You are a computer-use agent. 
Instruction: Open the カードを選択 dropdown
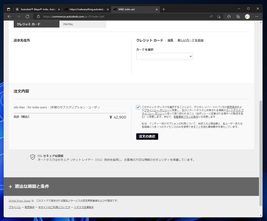[x=165, y=56]
